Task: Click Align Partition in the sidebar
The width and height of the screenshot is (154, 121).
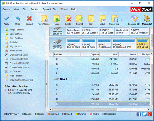Action: 16,47
